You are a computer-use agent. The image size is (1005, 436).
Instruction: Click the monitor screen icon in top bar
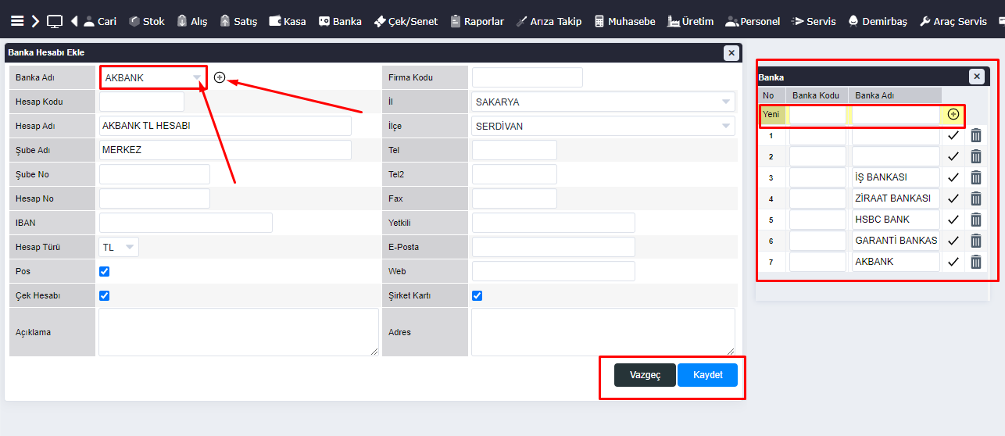pos(55,21)
